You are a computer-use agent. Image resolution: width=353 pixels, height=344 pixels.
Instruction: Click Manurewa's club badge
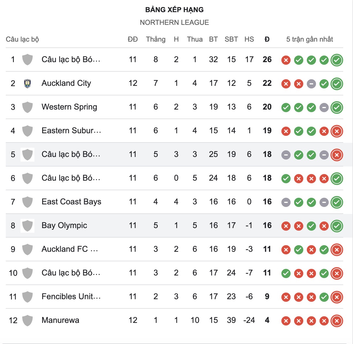pos(27,320)
